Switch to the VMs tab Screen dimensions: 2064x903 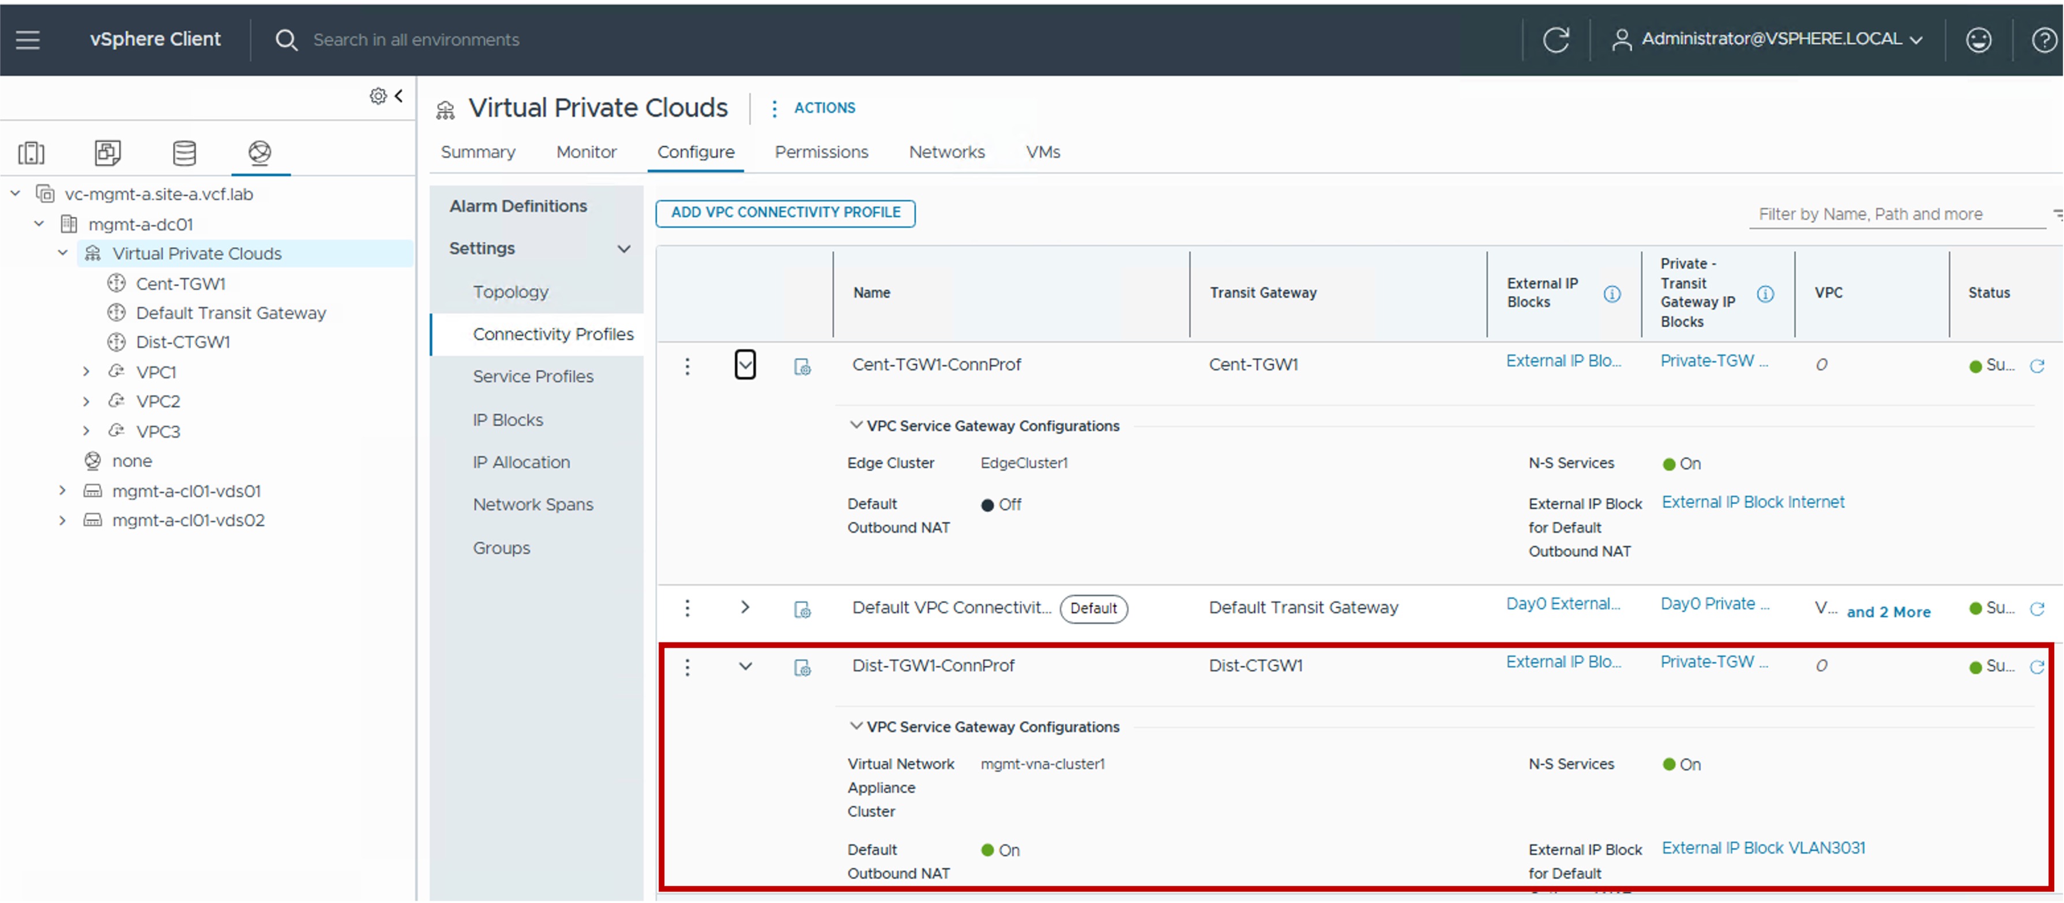[x=1043, y=152]
